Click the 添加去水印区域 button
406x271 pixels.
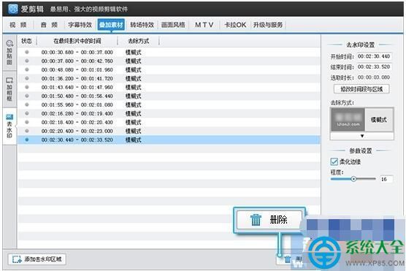[x=37, y=259]
